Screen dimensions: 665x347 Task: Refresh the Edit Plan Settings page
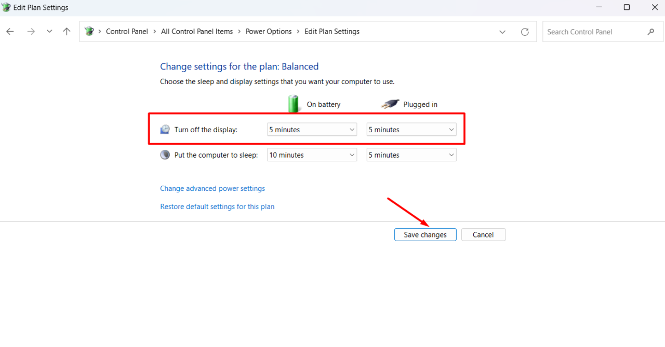click(x=525, y=32)
